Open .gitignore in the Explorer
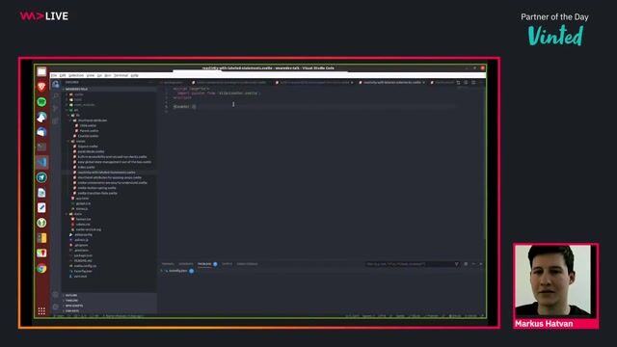The width and height of the screenshot is (617, 347). [x=81, y=245]
